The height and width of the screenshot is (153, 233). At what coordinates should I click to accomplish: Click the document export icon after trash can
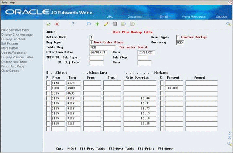click(123, 24)
